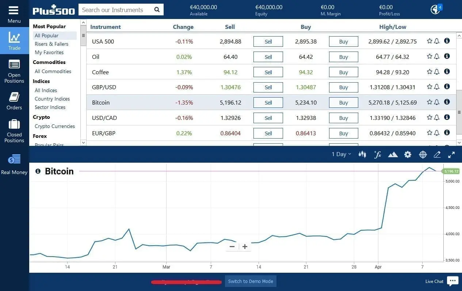
Task: Select the crosshair tool on the chart
Action: tap(423, 154)
